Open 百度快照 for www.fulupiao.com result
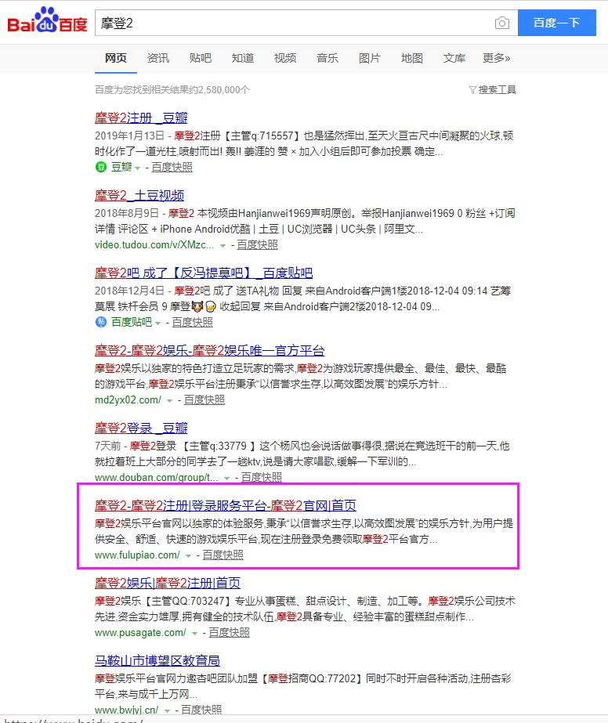 coord(223,555)
